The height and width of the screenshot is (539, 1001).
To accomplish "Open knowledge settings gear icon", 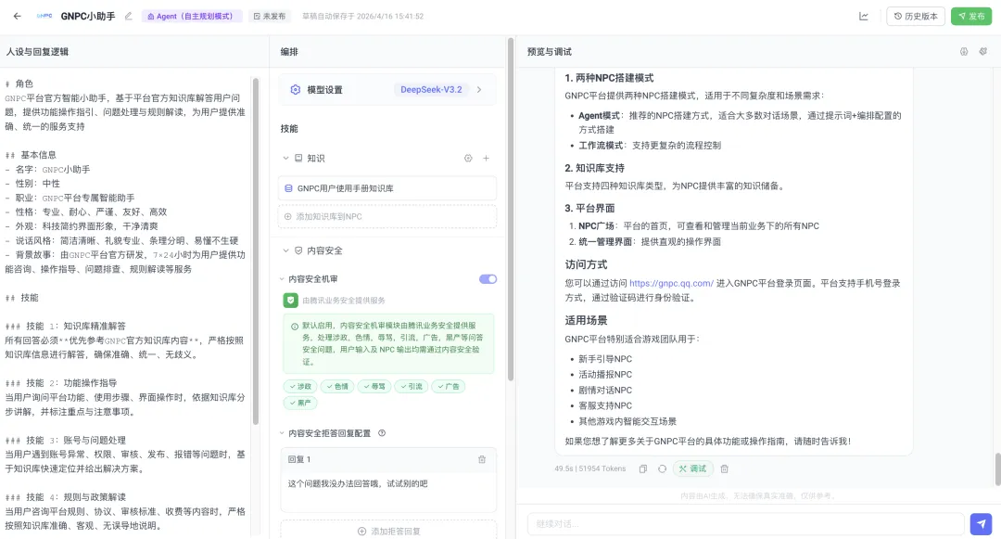I will [x=468, y=158].
